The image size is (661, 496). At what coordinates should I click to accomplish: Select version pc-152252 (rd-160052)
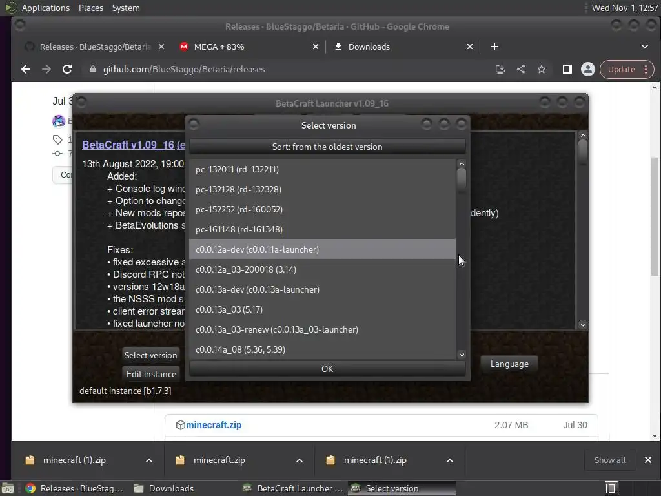pos(322,209)
